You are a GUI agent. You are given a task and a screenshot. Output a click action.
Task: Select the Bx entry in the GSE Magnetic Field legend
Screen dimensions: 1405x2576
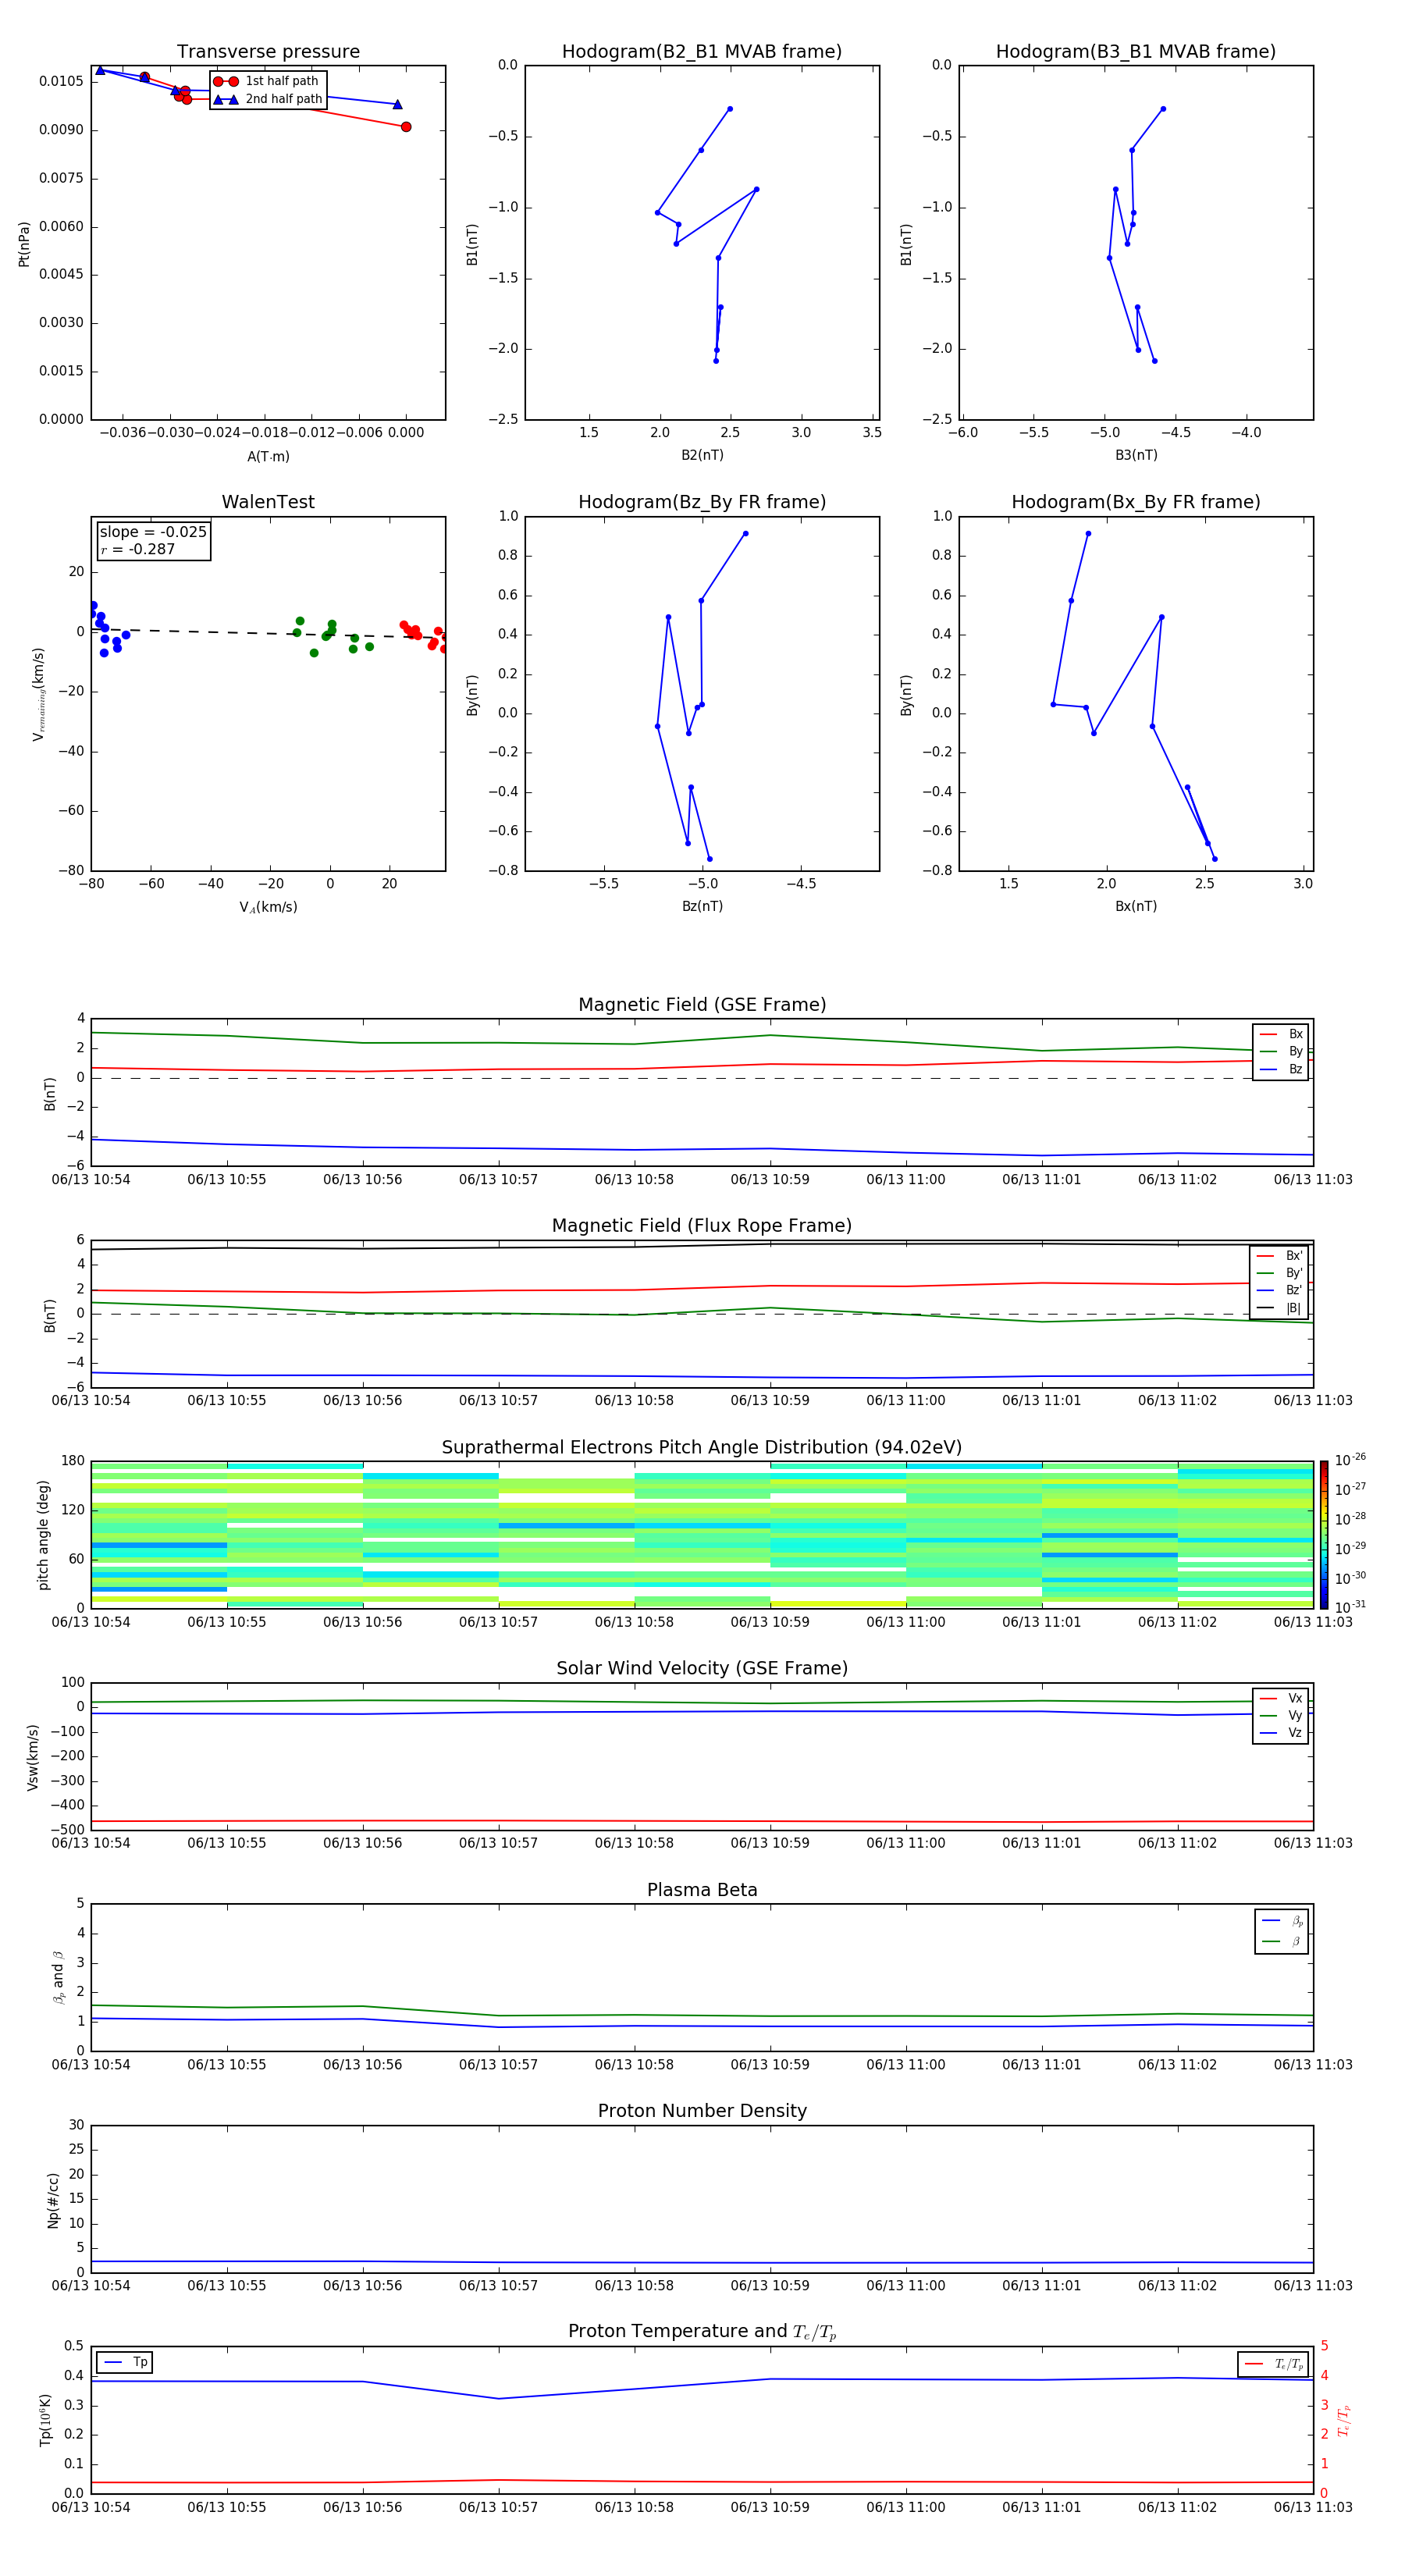coord(1281,1034)
